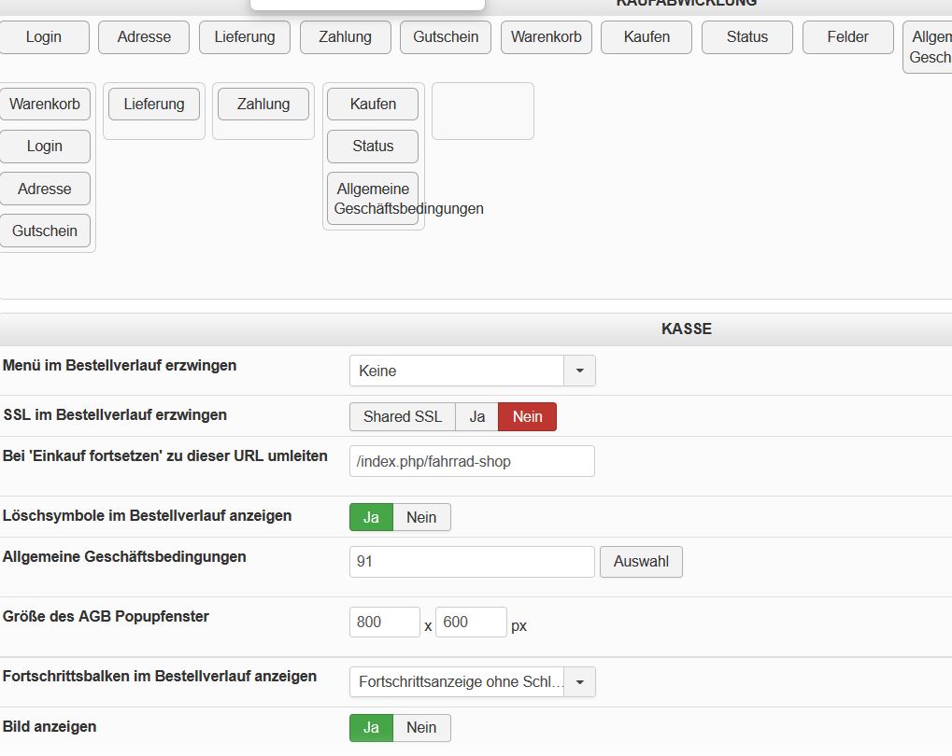Open the Menü im Bestellverlauf erzwingen dropdown
Image resolution: width=952 pixels, height=756 pixels.
(472, 371)
